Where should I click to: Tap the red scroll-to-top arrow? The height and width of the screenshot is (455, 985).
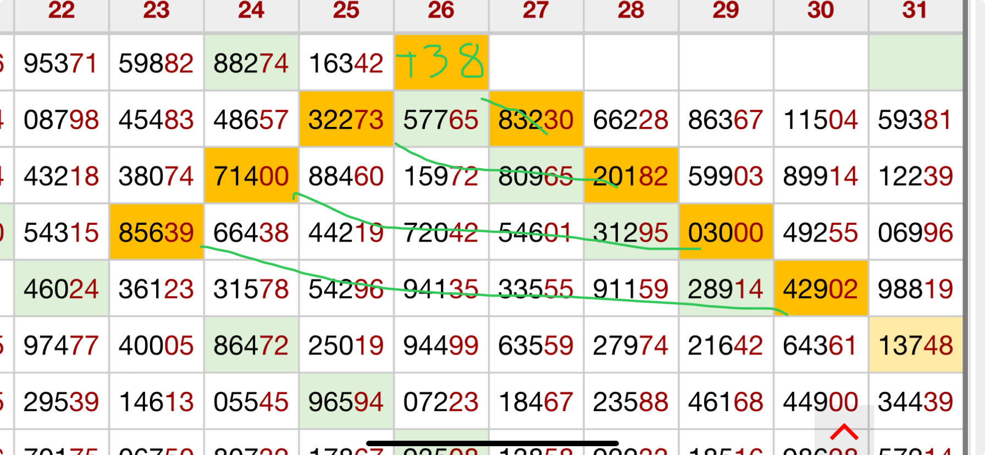pos(844,432)
